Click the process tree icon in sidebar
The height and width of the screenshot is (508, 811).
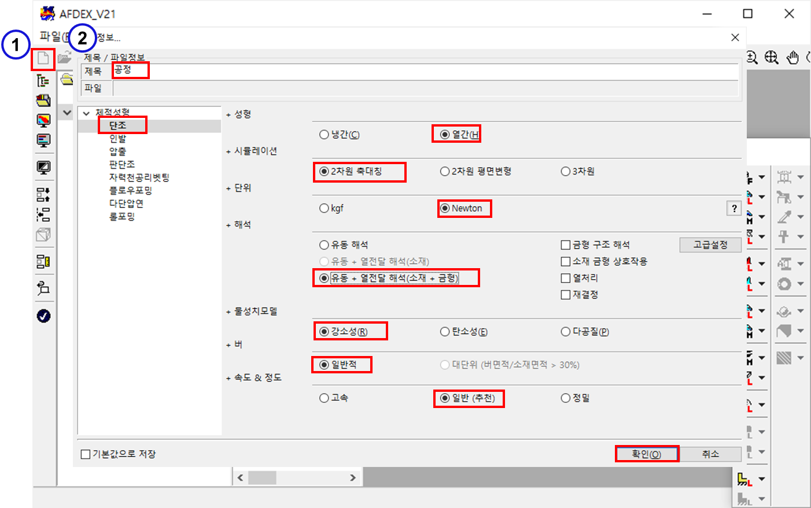[x=43, y=80]
